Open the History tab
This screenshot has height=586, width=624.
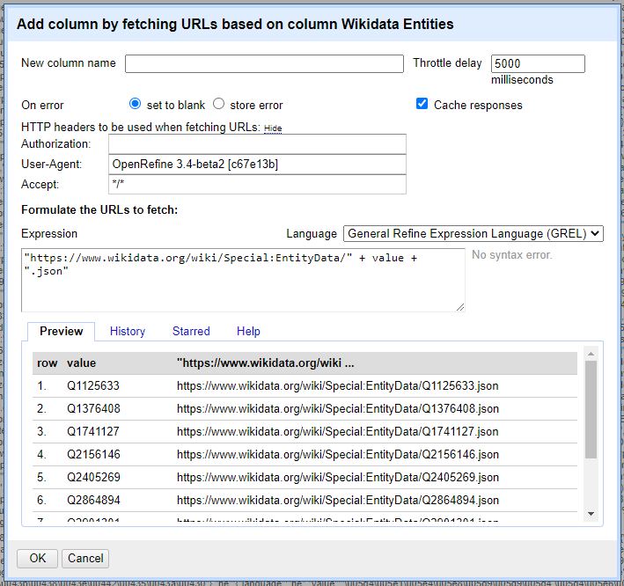pos(128,332)
